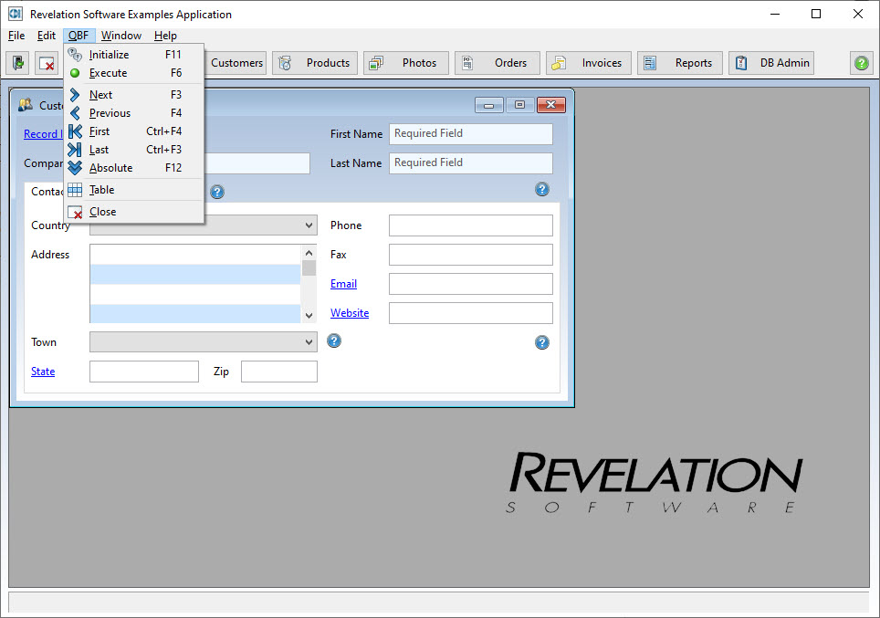Click the Table grid icon in QBF menu
880x618 pixels.
75,190
